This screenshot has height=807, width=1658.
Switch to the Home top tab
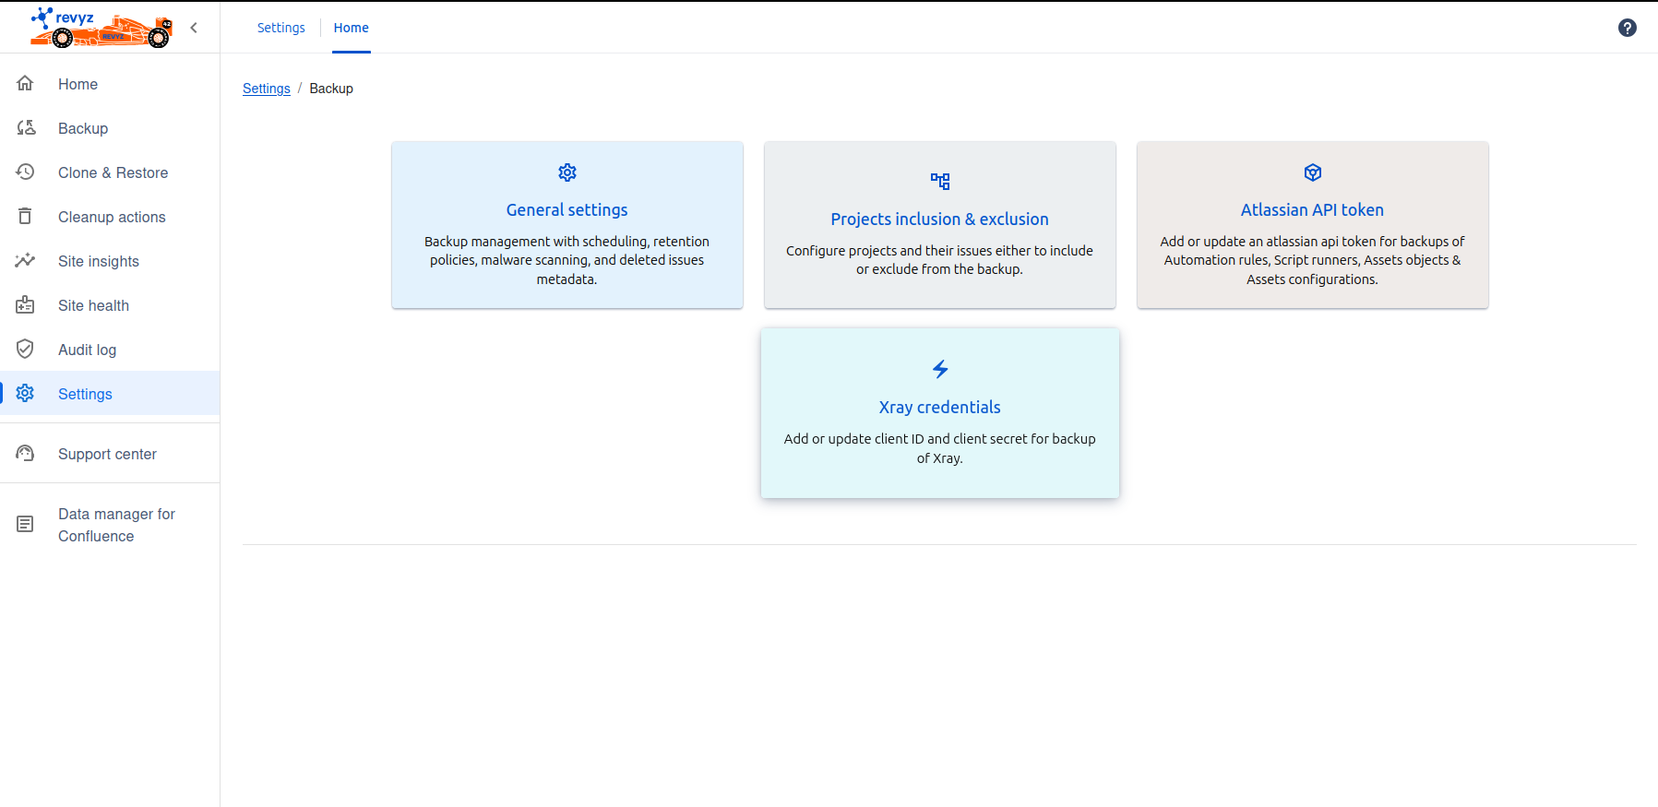point(351,28)
